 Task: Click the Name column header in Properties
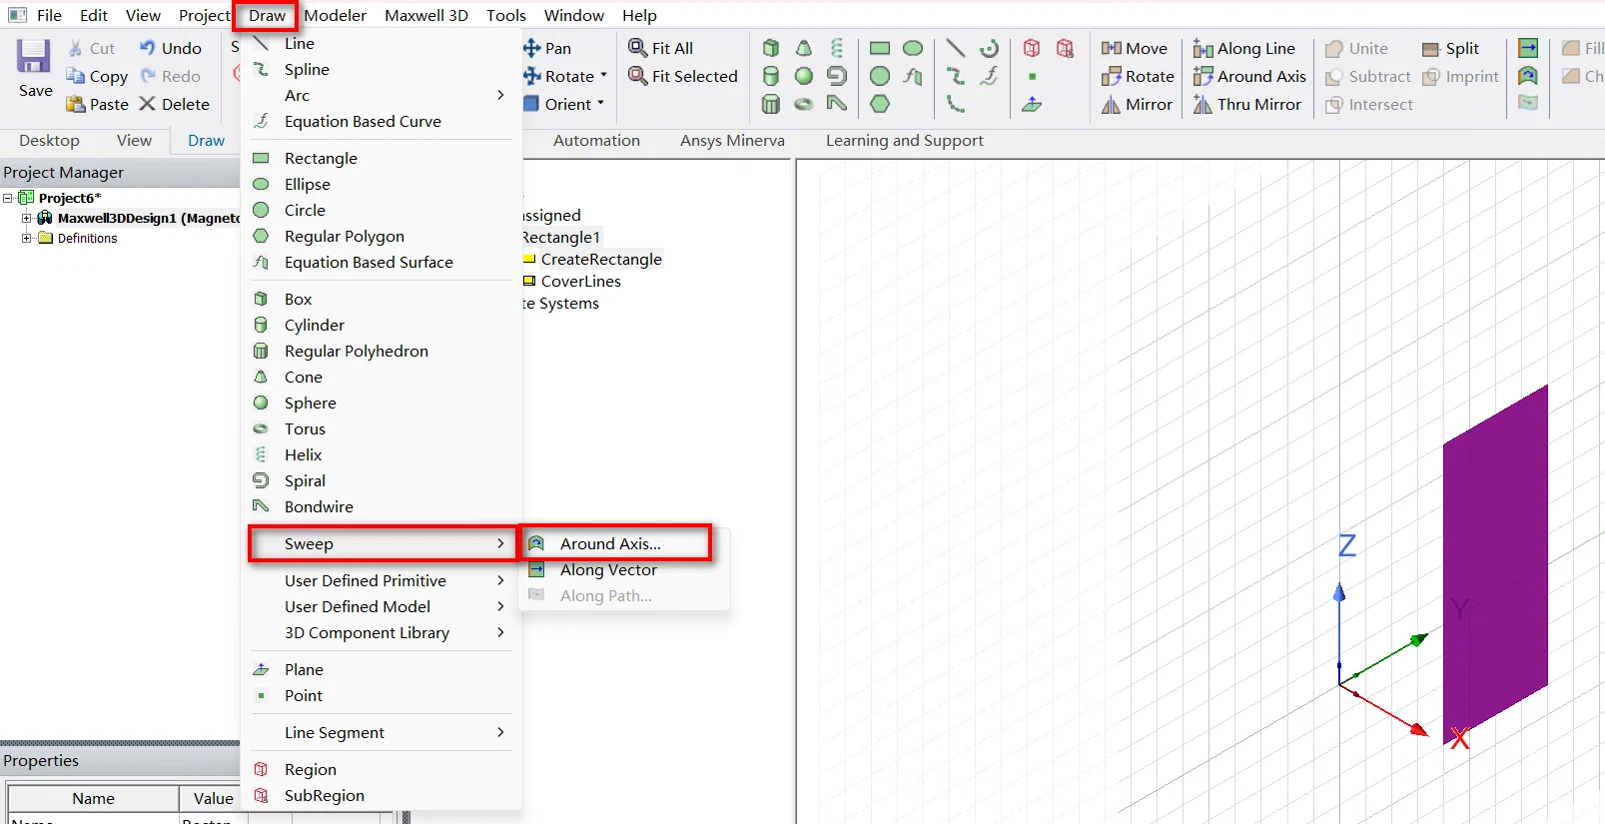point(93,798)
